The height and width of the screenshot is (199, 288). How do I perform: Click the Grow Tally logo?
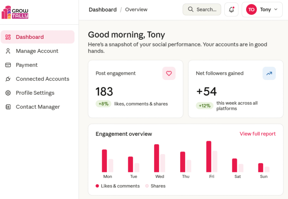15,12
